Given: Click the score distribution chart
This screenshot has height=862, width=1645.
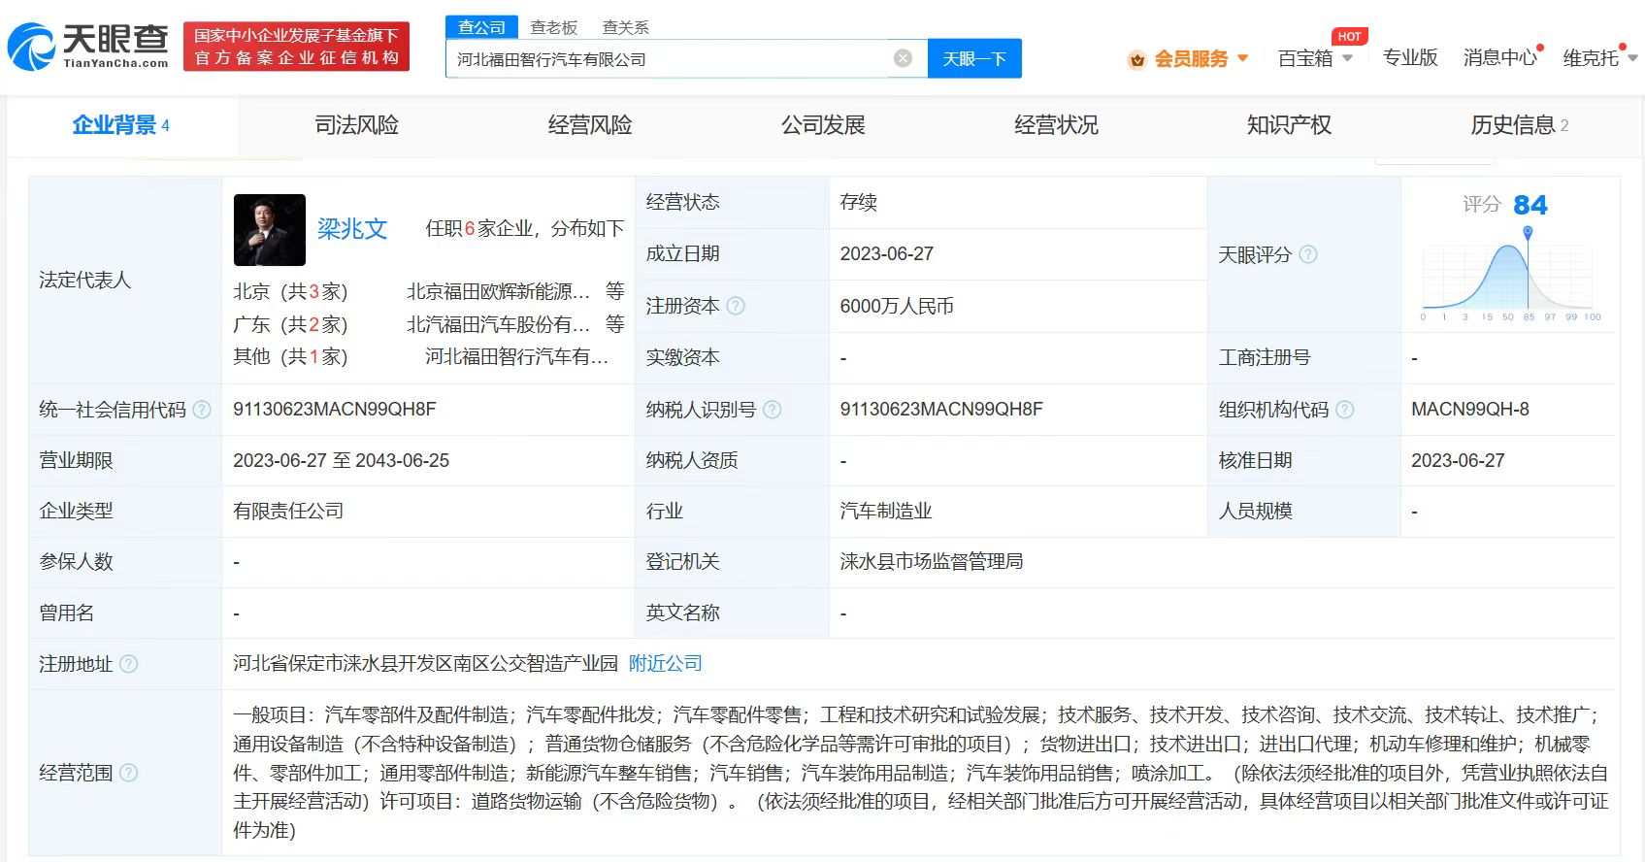Looking at the screenshot, I should [x=1507, y=274].
